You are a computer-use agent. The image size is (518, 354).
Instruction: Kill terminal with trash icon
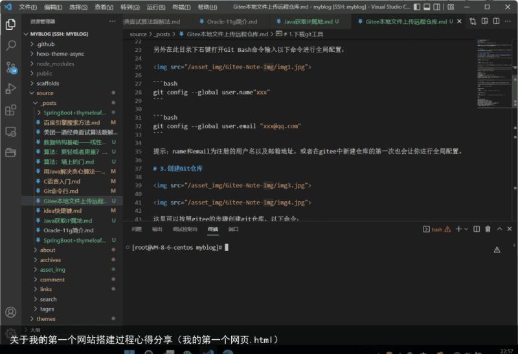pyautogui.click(x=488, y=229)
